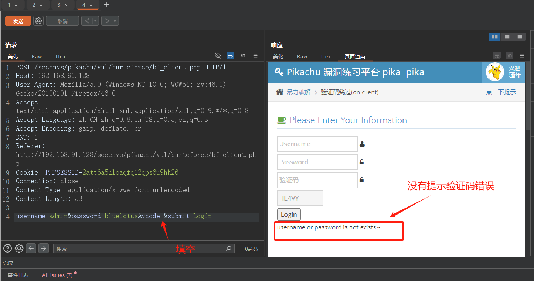Open response panel options menu

522,56
